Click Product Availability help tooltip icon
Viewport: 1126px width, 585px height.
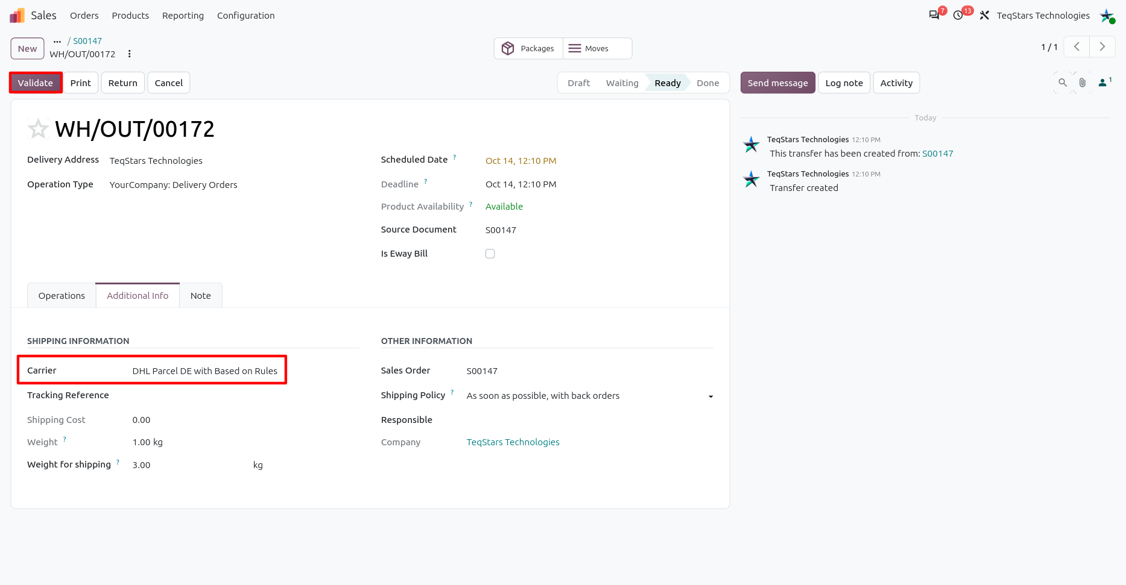coord(471,204)
